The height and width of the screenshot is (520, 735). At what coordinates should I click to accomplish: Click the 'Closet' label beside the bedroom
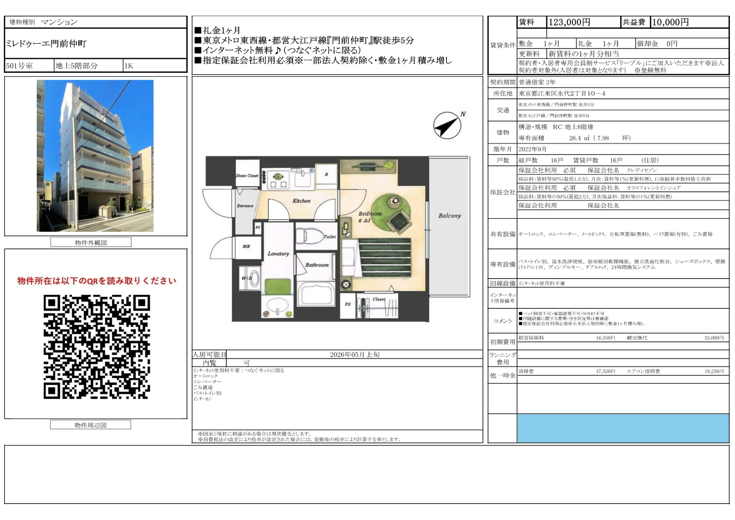coord(379,299)
